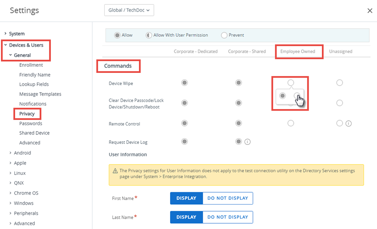The width and height of the screenshot is (377, 229).
Task: Toggle Device Wipe for Employee Owned
Action: point(291,83)
